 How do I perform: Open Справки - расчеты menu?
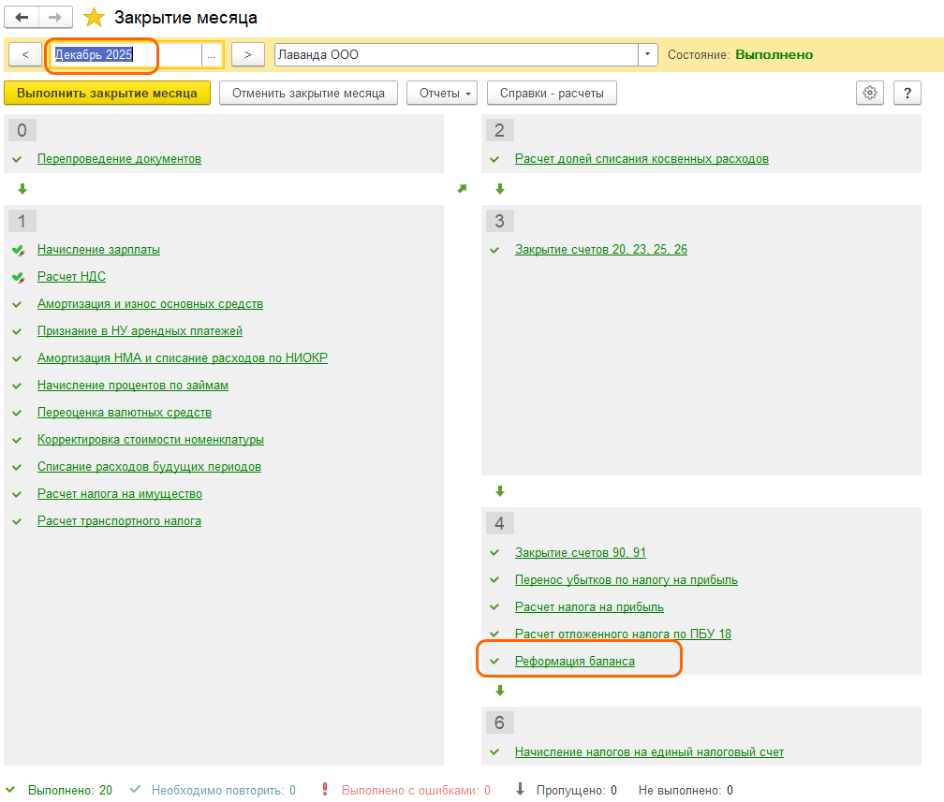(552, 93)
